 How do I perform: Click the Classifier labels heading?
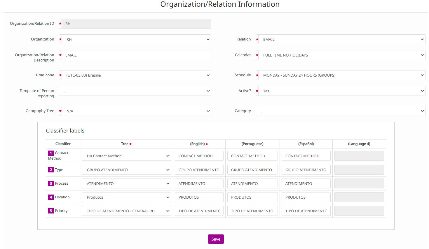(65, 131)
